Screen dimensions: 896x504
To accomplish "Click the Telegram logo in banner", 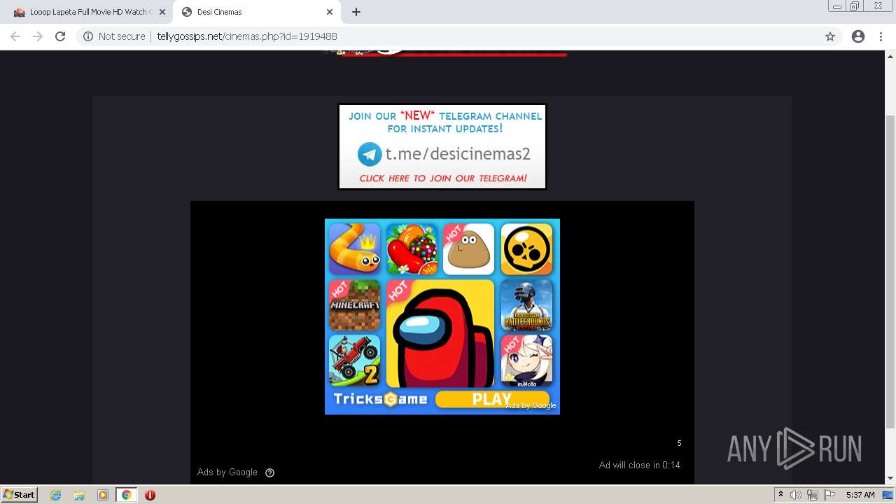I will pyautogui.click(x=370, y=154).
